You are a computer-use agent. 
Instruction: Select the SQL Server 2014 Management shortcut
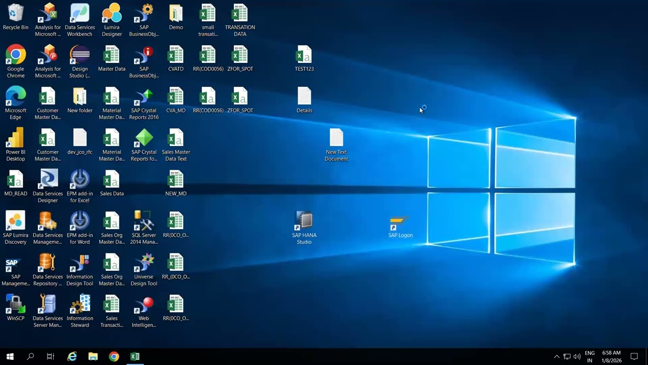tap(144, 228)
